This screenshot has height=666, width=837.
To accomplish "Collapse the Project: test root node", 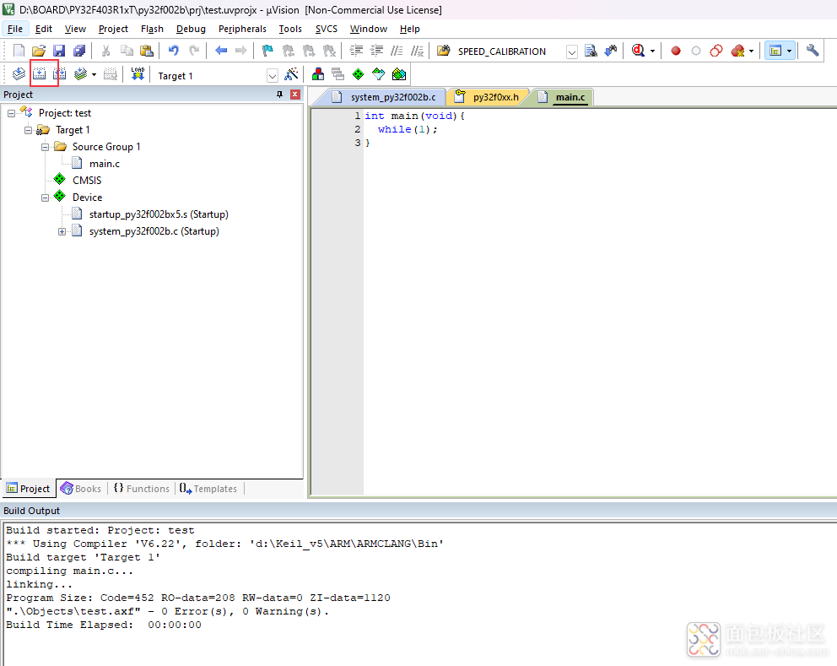I will 11,113.
